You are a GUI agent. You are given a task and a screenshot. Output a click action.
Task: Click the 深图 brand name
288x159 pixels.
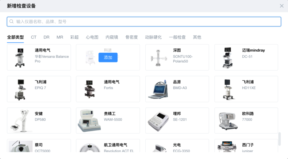(x=177, y=50)
